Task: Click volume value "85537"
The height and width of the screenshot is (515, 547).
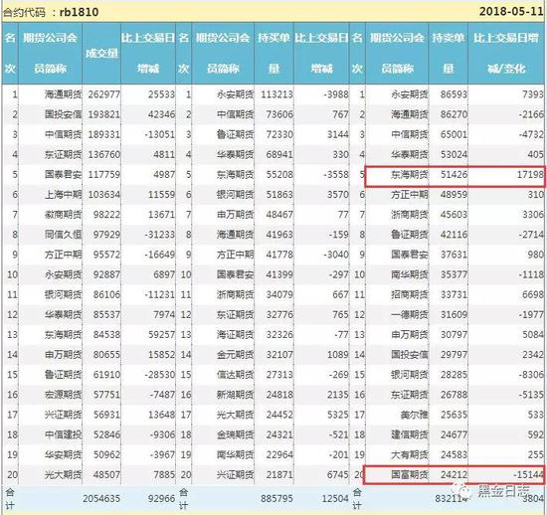Action: pyautogui.click(x=106, y=314)
